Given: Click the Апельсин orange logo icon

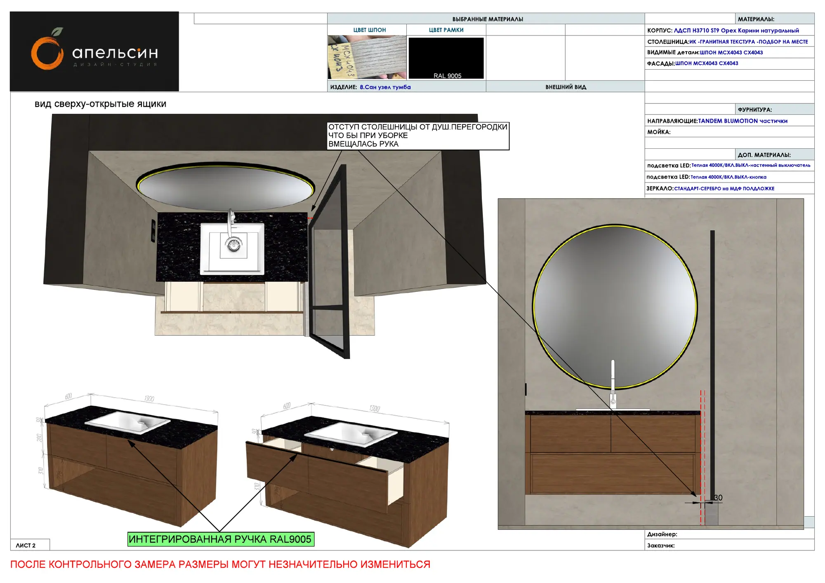Looking at the screenshot, I should click(x=47, y=49).
